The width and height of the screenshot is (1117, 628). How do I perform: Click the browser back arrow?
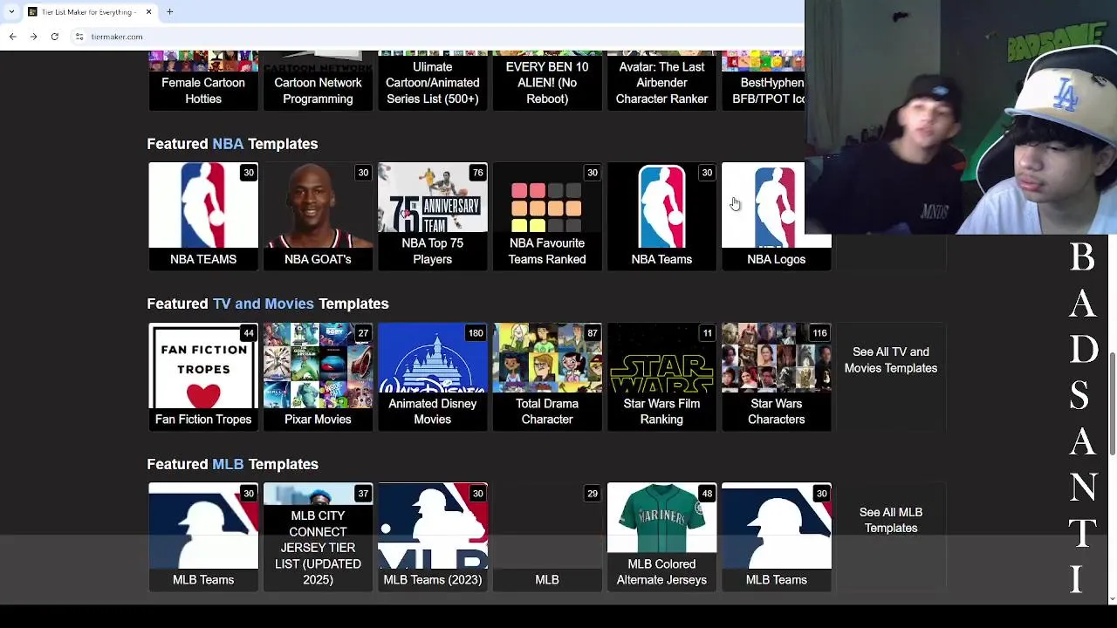12,37
